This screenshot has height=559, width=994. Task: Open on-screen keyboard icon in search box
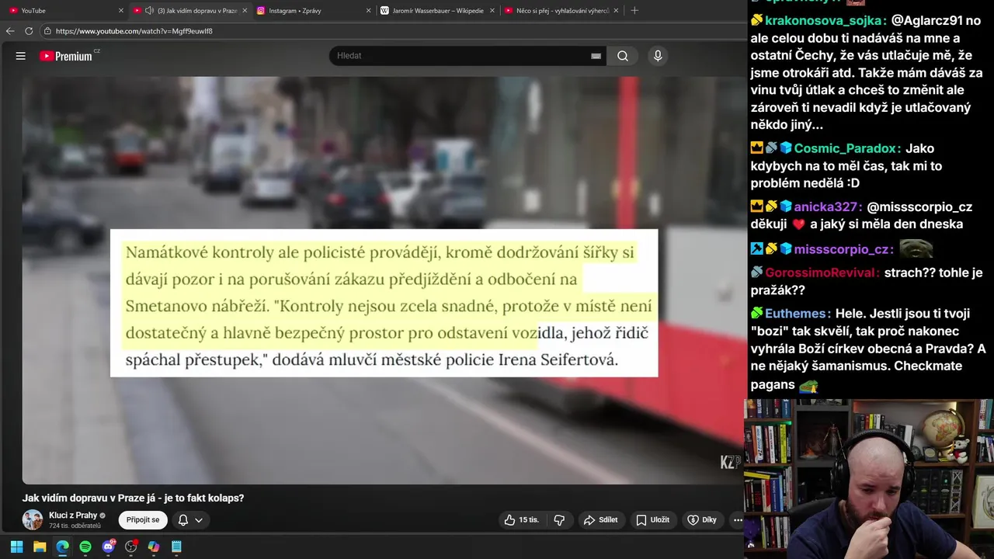tap(596, 56)
